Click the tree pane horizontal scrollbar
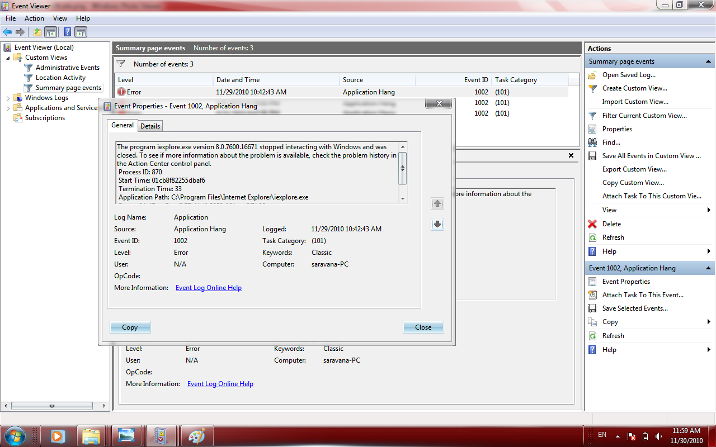Image resolution: width=716 pixels, height=447 pixels. pyautogui.click(x=51, y=406)
